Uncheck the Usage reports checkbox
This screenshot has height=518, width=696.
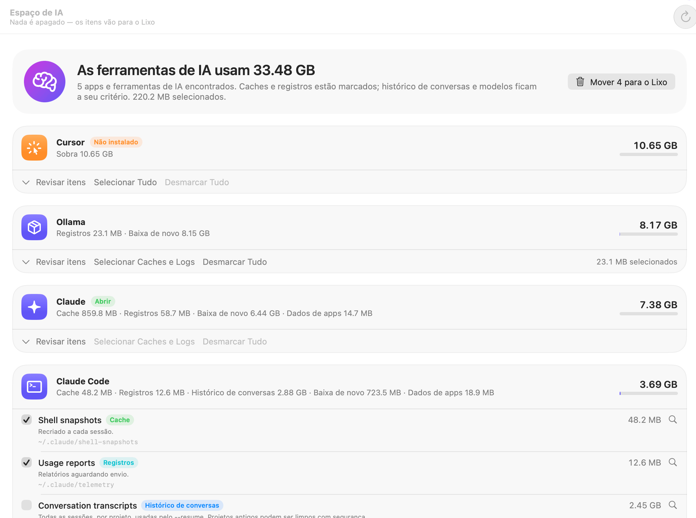tap(27, 462)
